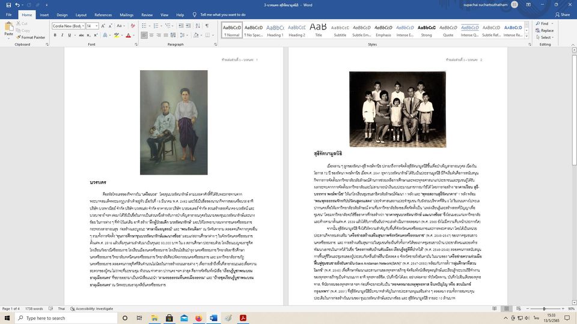Apply strikethrough formatting
577x324 pixels.
[81, 35]
